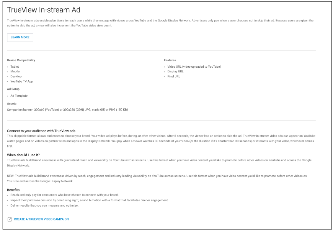Click the Deliver results benefit line

[44, 206]
